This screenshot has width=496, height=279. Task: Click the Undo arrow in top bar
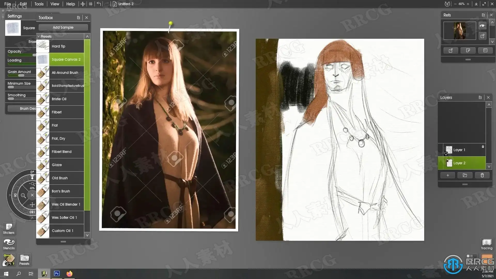(99, 4)
